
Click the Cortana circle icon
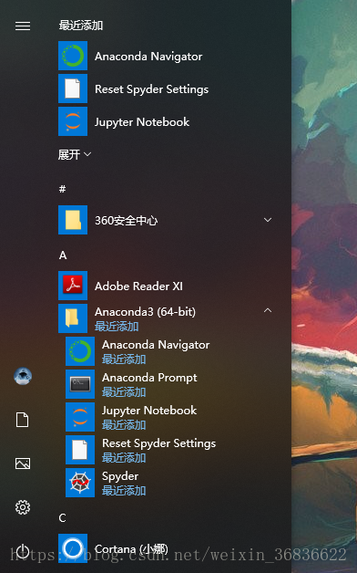[x=73, y=548]
